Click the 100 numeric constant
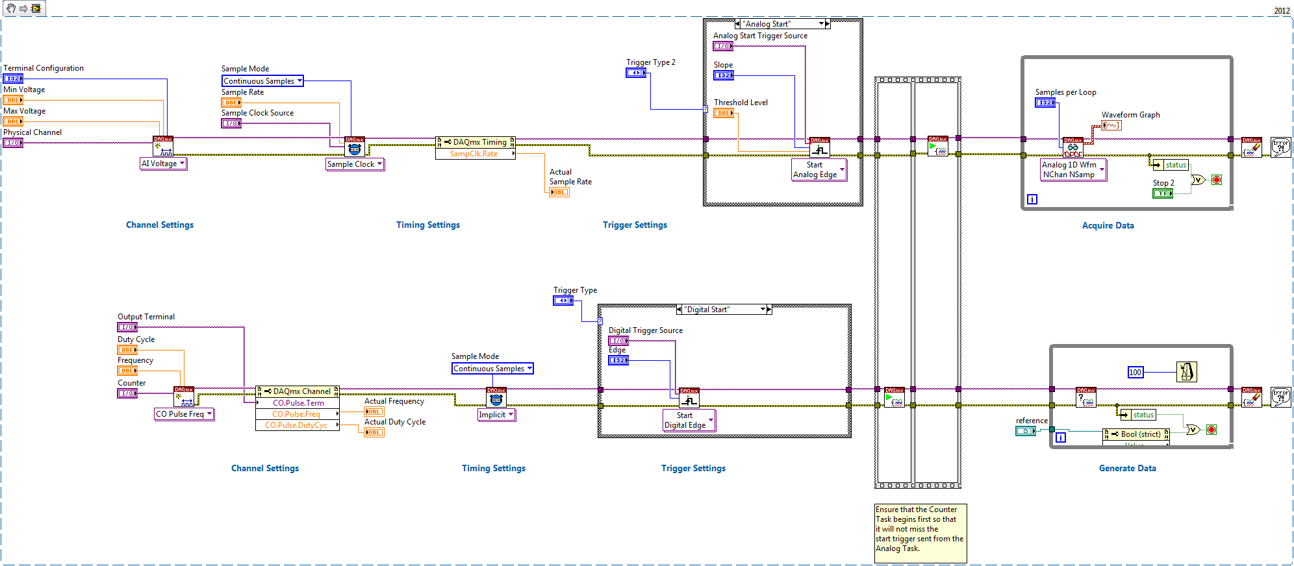1294x566 pixels. coord(1135,372)
